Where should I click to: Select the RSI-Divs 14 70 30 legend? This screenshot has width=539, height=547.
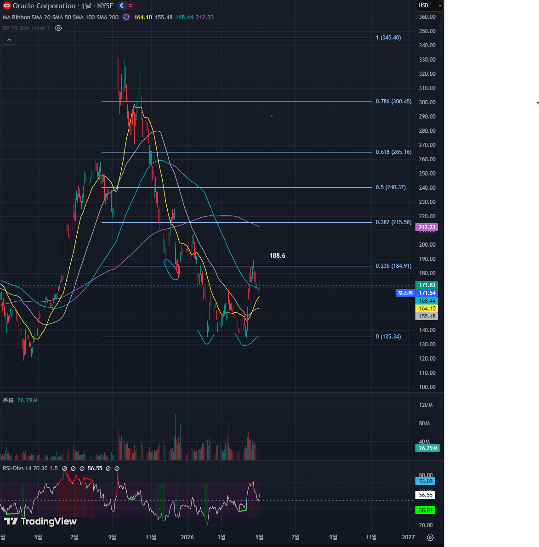tap(30, 468)
